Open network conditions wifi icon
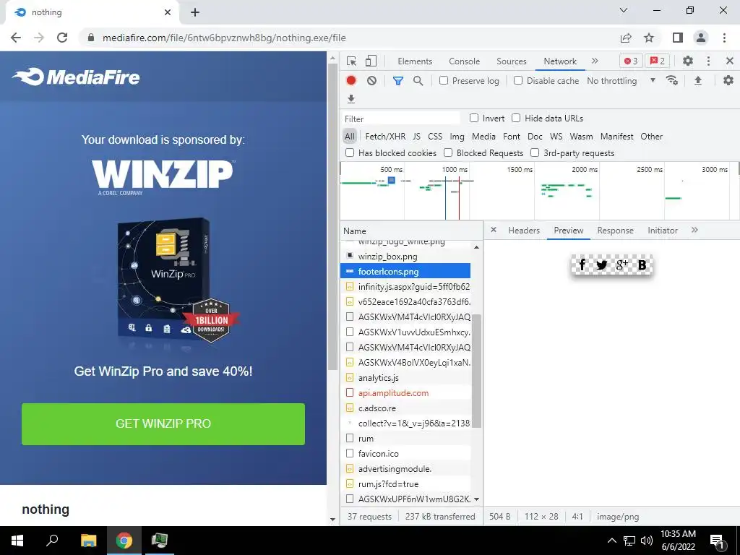 (x=672, y=80)
